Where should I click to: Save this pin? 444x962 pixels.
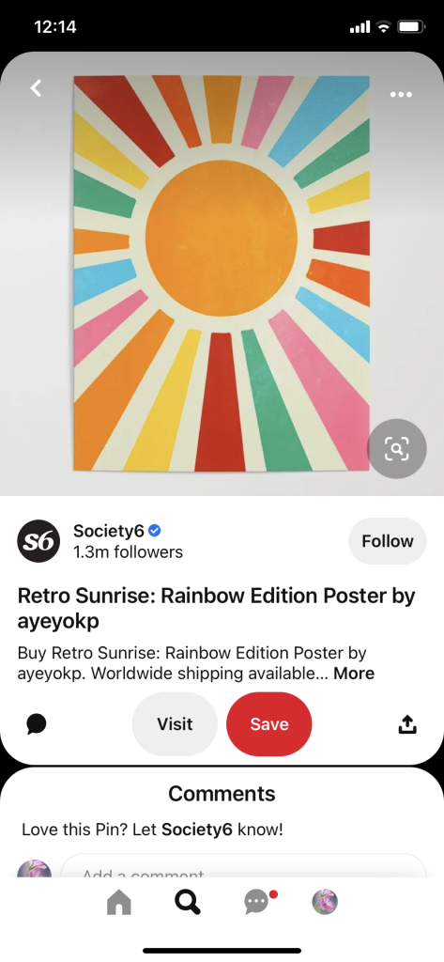pos(269,724)
